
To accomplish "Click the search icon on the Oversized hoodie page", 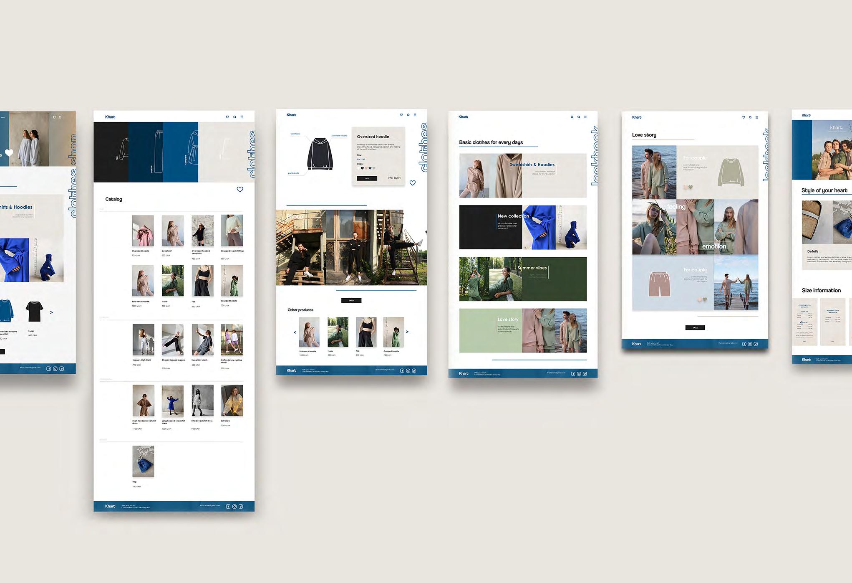I will pyautogui.click(x=408, y=115).
